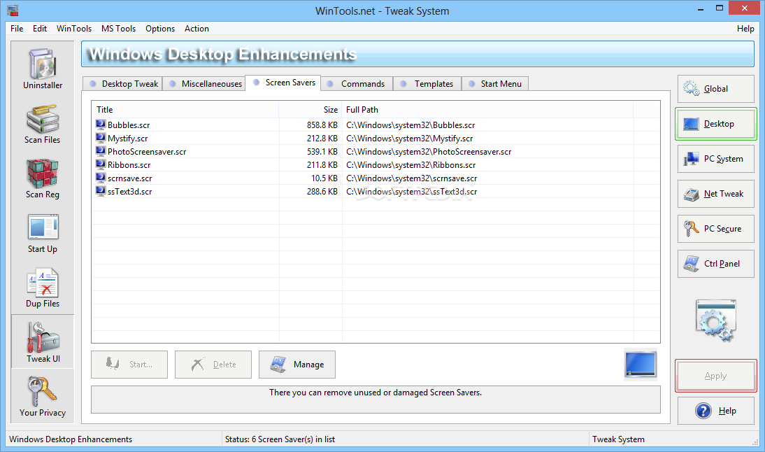Switch to the Desktop Tweak tab
Viewport: 765px width, 452px height.
[123, 84]
